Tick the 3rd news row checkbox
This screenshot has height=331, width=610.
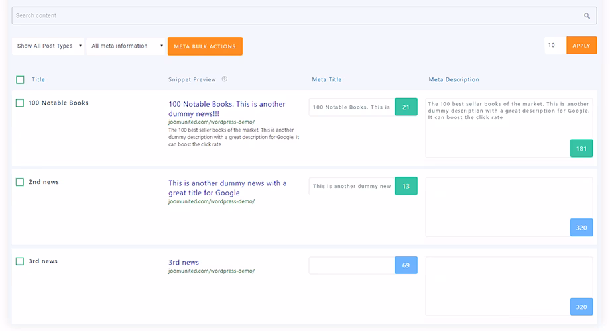tap(20, 261)
